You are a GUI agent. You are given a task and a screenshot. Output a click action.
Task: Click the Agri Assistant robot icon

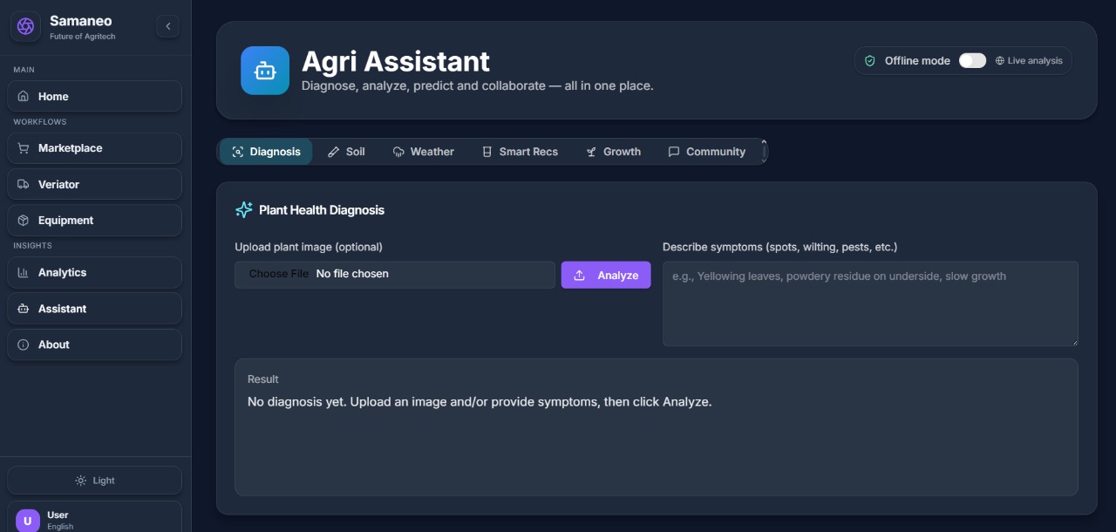[x=265, y=71]
